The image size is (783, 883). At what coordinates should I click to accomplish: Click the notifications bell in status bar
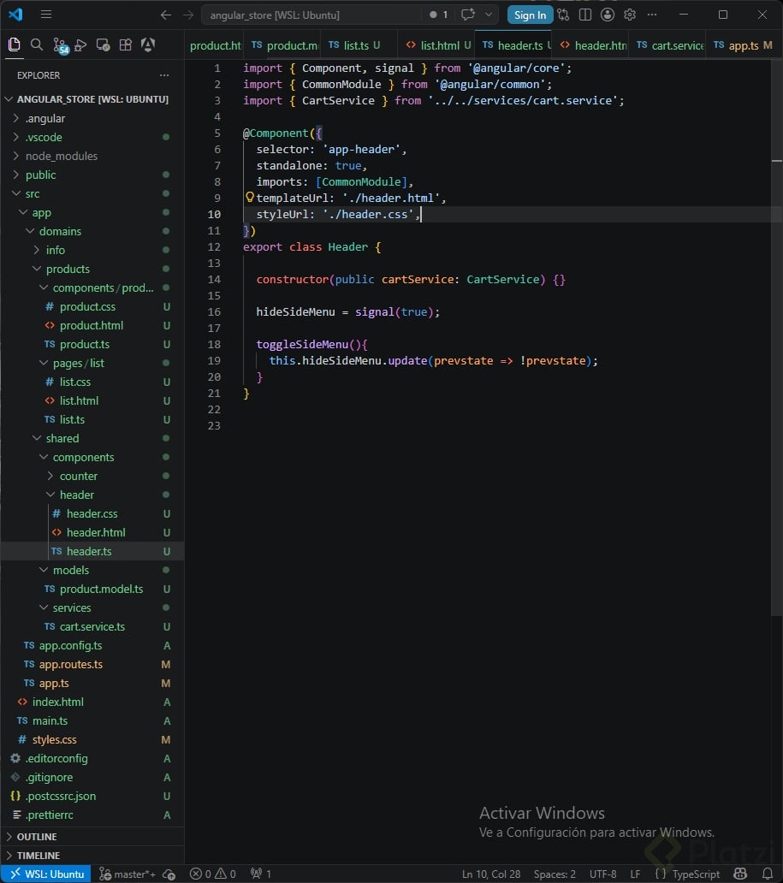tap(768, 874)
